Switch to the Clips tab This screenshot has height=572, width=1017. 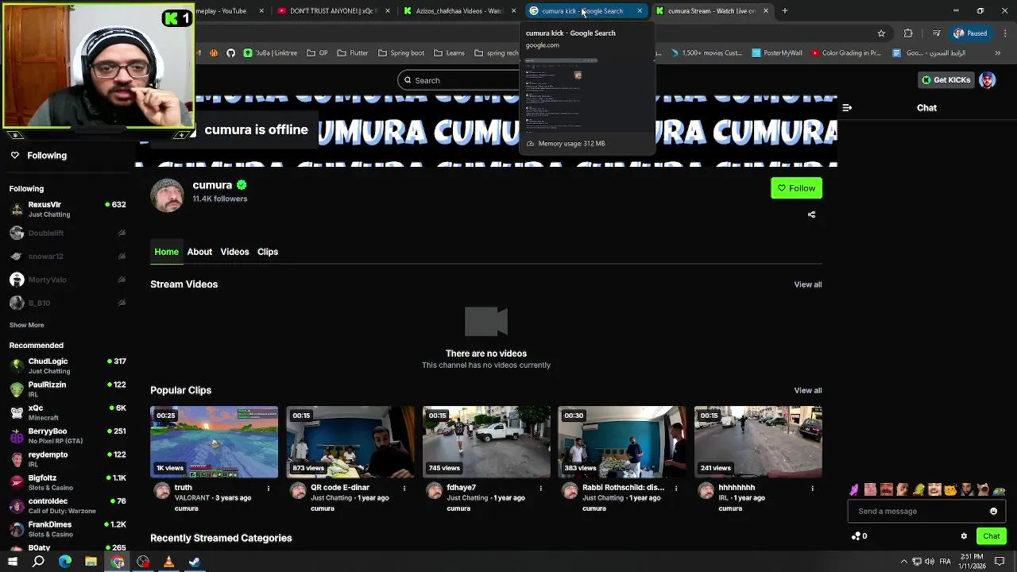coord(268,252)
